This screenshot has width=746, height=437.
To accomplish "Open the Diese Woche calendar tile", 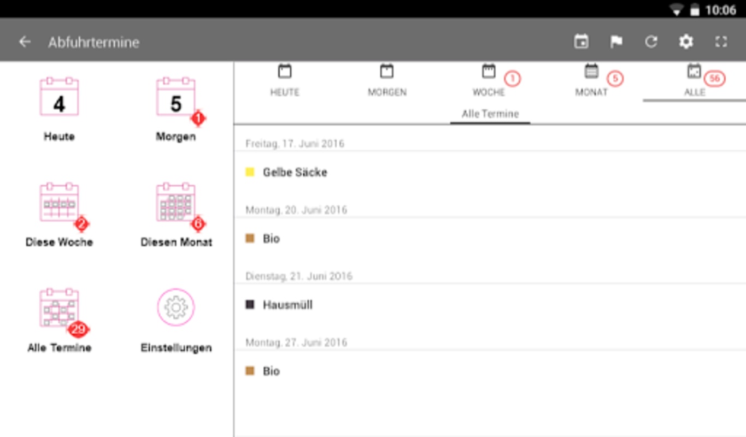I will (59, 202).
